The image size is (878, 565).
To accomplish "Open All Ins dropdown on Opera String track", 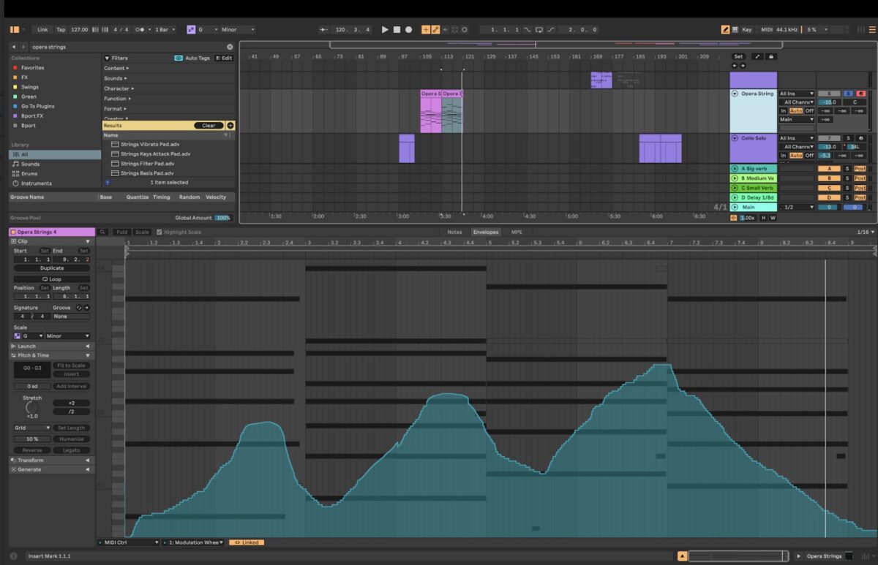I will click(x=797, y=94).
